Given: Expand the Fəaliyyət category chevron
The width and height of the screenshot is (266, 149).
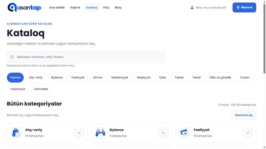Looking at the screenshot, I should pyautogui.click(x=247, y=133).
